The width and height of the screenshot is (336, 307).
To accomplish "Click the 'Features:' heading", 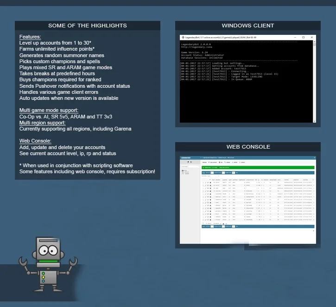I will 30,37.
